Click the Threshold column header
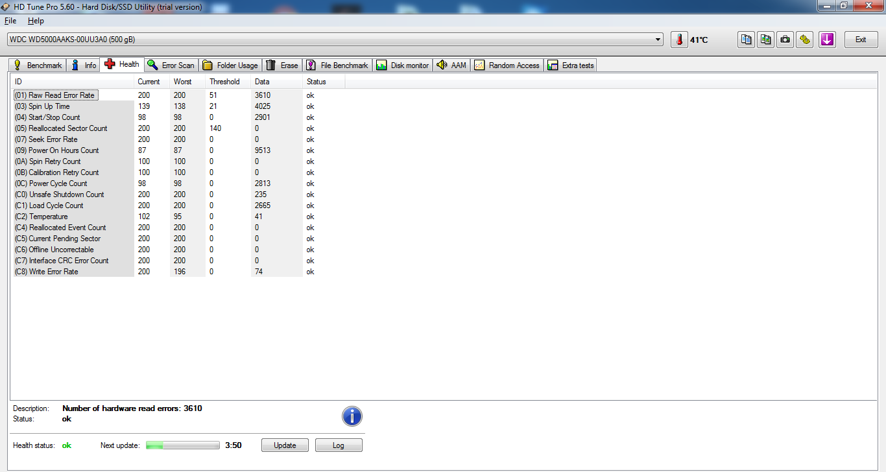Image resolution: width=886 pixels, height=472 pixels. click(x=228, y=82)
